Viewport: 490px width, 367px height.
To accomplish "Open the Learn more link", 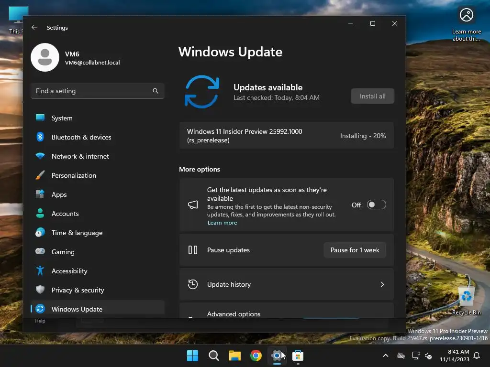I will 222,223.
